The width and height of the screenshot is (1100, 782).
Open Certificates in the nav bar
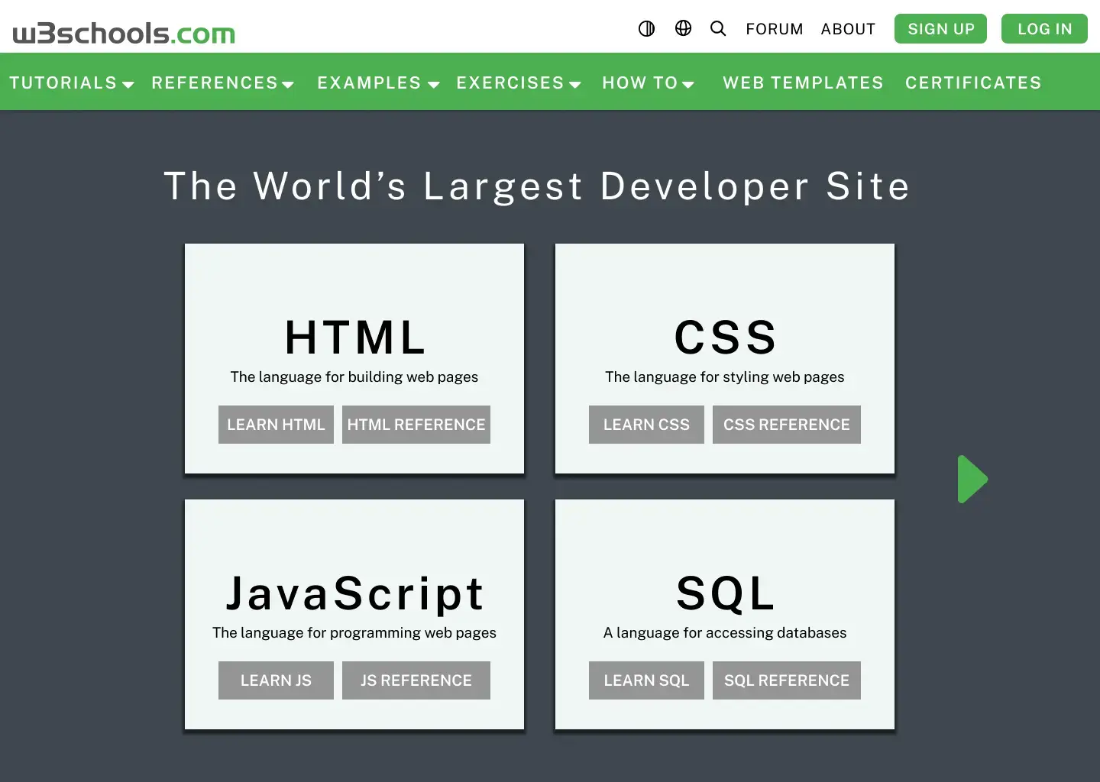click(x=973, y=82)
